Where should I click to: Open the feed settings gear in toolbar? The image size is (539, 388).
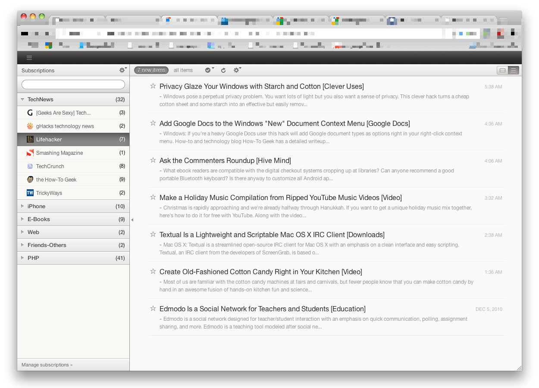(237, 70)
